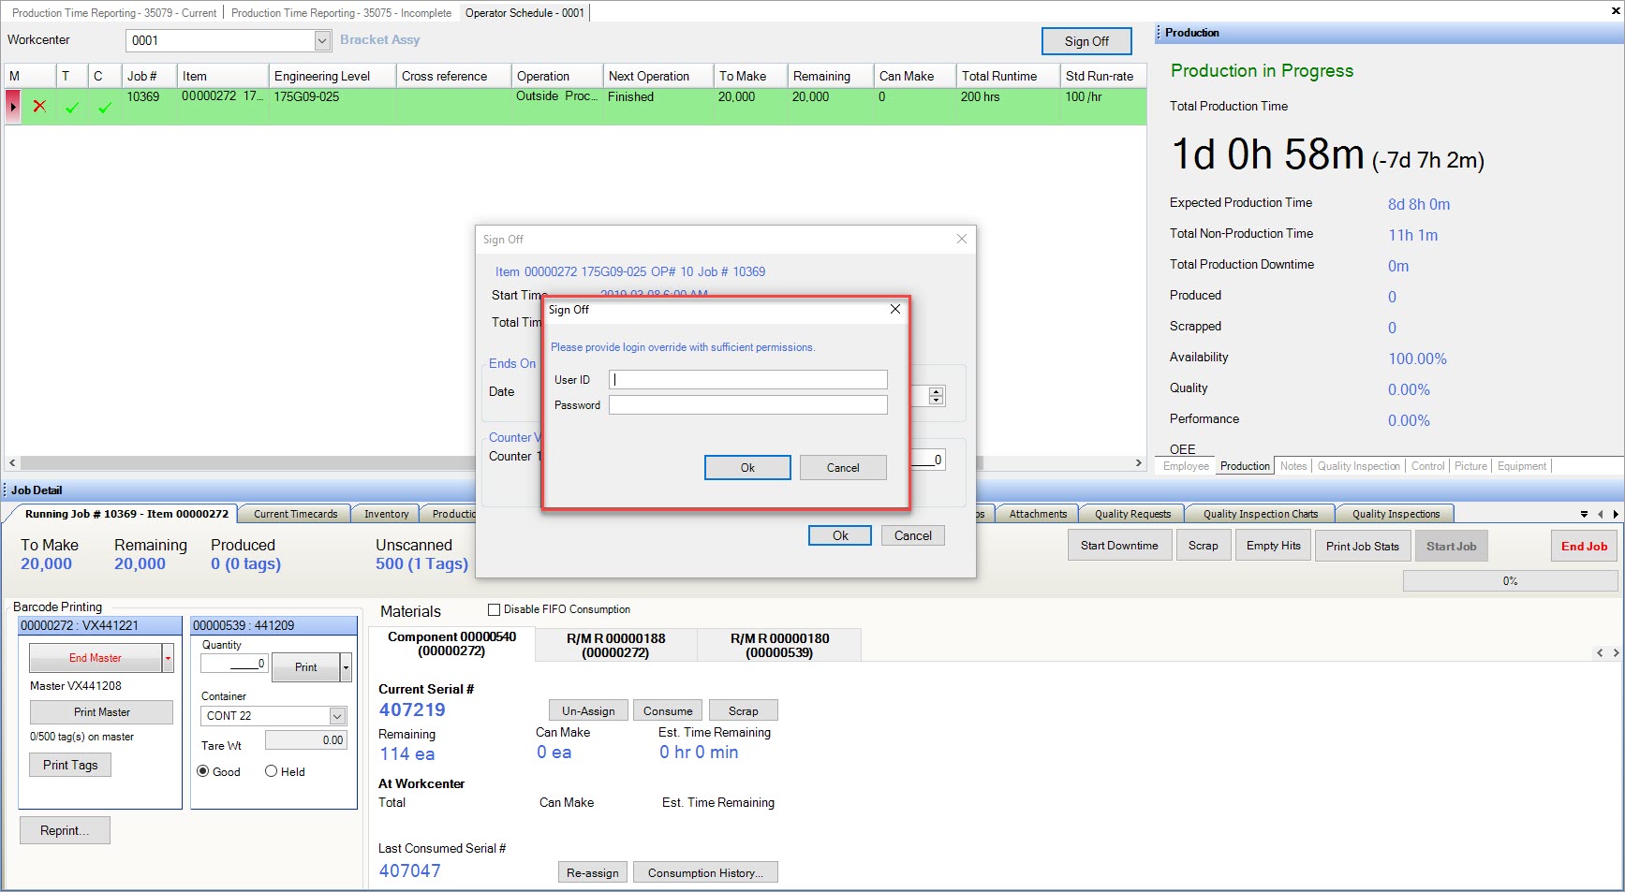Image resolution: width=1625 pixels, height=892 pixels.
Task: Open tab list dropdown arrow in Job Detail
Action: (1584, 514)
